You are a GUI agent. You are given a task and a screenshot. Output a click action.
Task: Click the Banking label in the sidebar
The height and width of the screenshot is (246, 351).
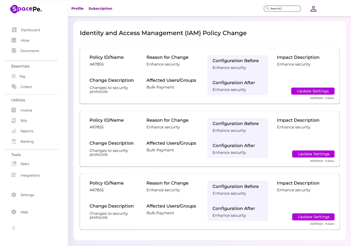[x=27, y=142]
